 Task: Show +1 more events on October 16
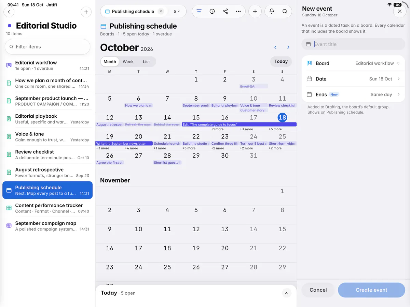217,129
